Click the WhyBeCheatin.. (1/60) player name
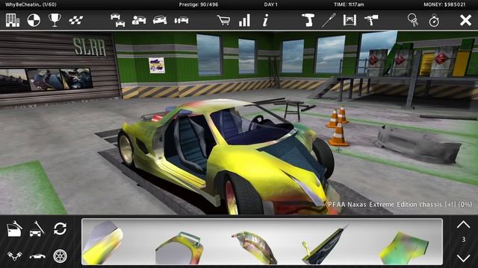The height and width of the screenshot is (268, 478). point(31,4)
